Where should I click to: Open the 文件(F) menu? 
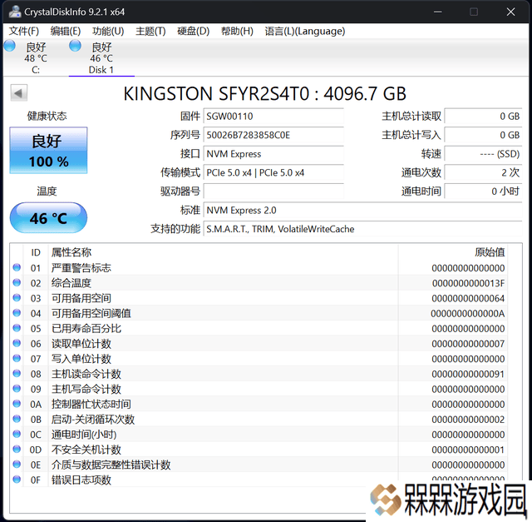click(x=24, y=32)
